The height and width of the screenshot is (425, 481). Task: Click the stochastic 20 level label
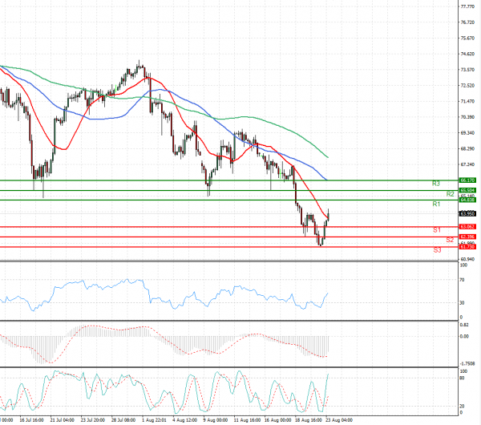[x=463, y=407]
